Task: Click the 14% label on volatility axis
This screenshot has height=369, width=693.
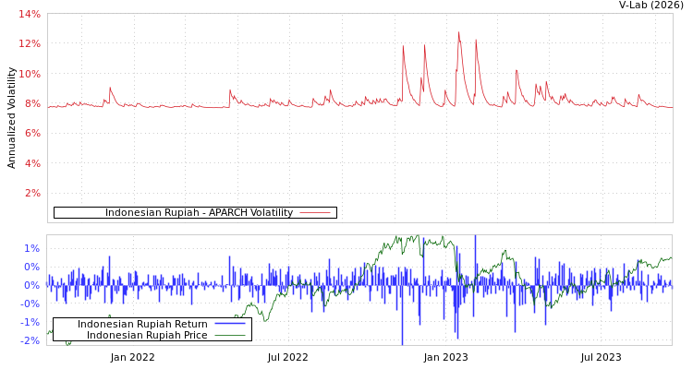Action: click(30, 15)
